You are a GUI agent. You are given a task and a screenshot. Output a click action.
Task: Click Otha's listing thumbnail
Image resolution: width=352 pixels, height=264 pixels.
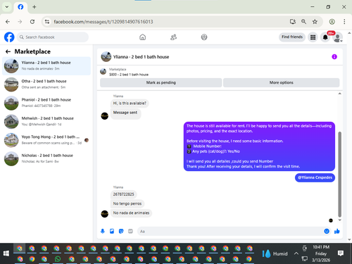(11, 84)
